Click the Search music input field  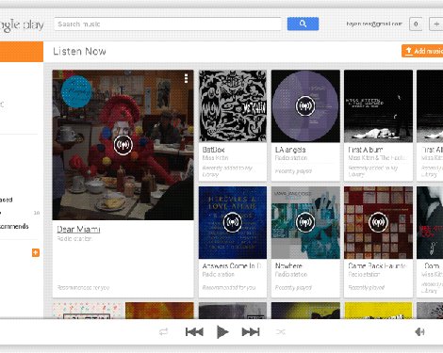coord(168,24)
